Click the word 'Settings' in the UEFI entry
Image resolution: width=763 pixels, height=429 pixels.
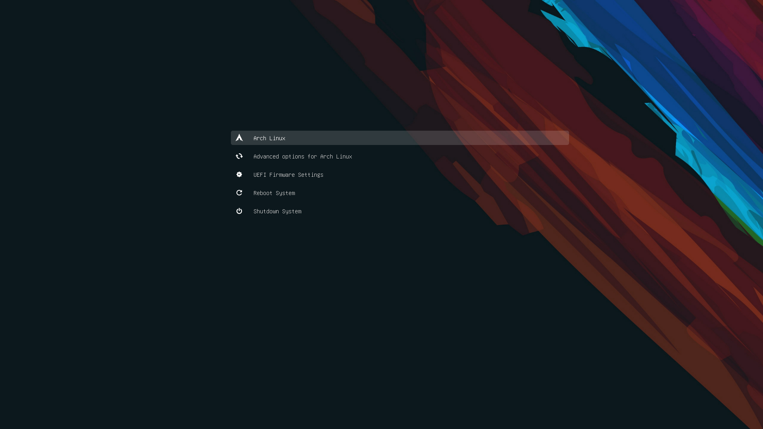coord(310,175)
